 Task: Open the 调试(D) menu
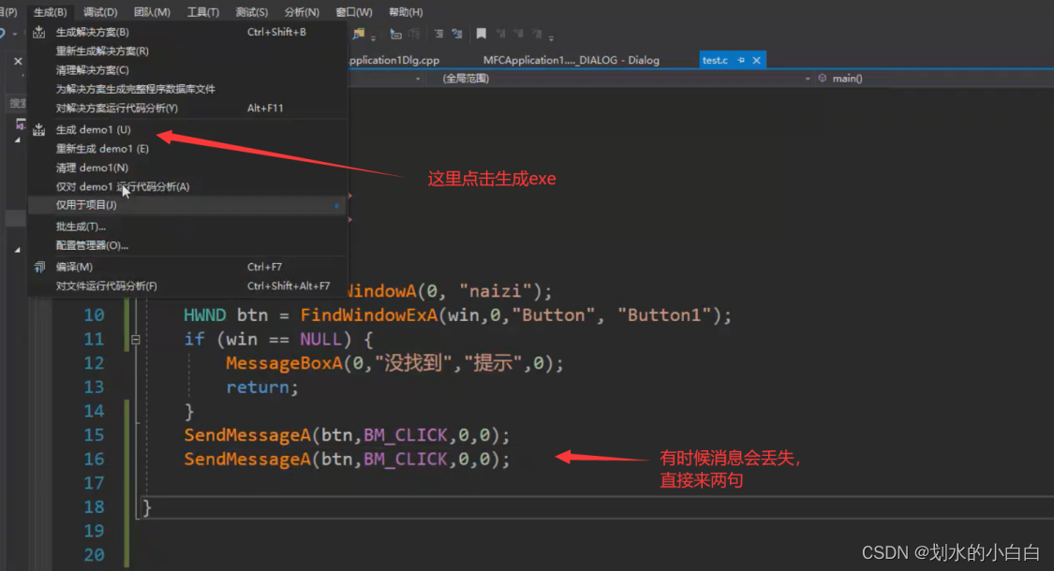point(100,12)
